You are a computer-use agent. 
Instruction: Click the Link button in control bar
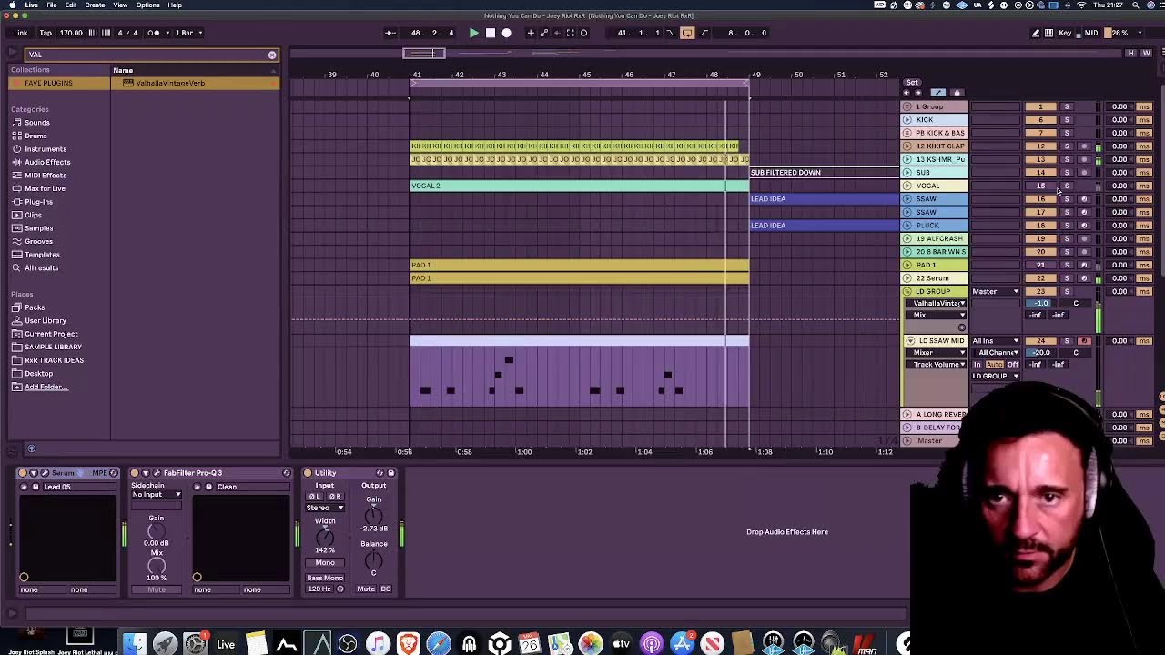20,33
